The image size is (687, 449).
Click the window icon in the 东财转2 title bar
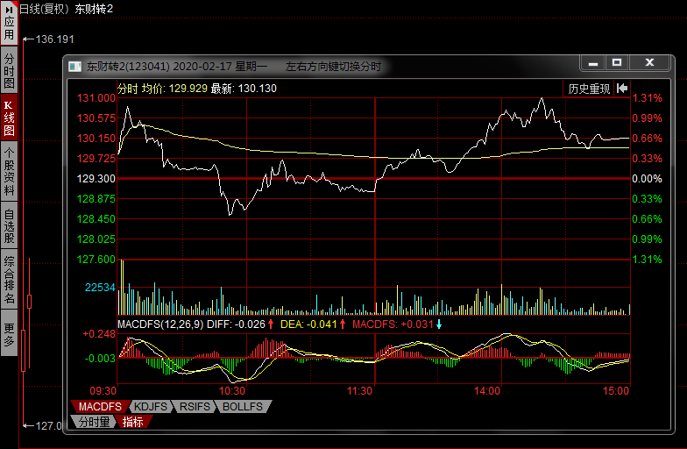point(75,67)
